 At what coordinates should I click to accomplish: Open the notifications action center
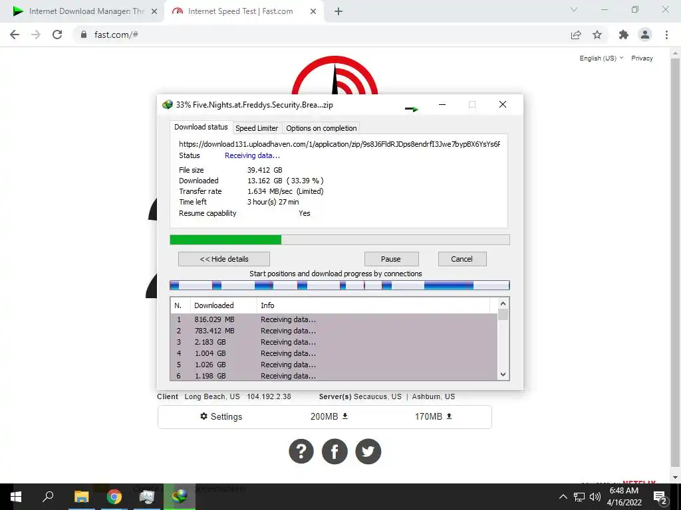pyautogui.click(x=660, y=497)
